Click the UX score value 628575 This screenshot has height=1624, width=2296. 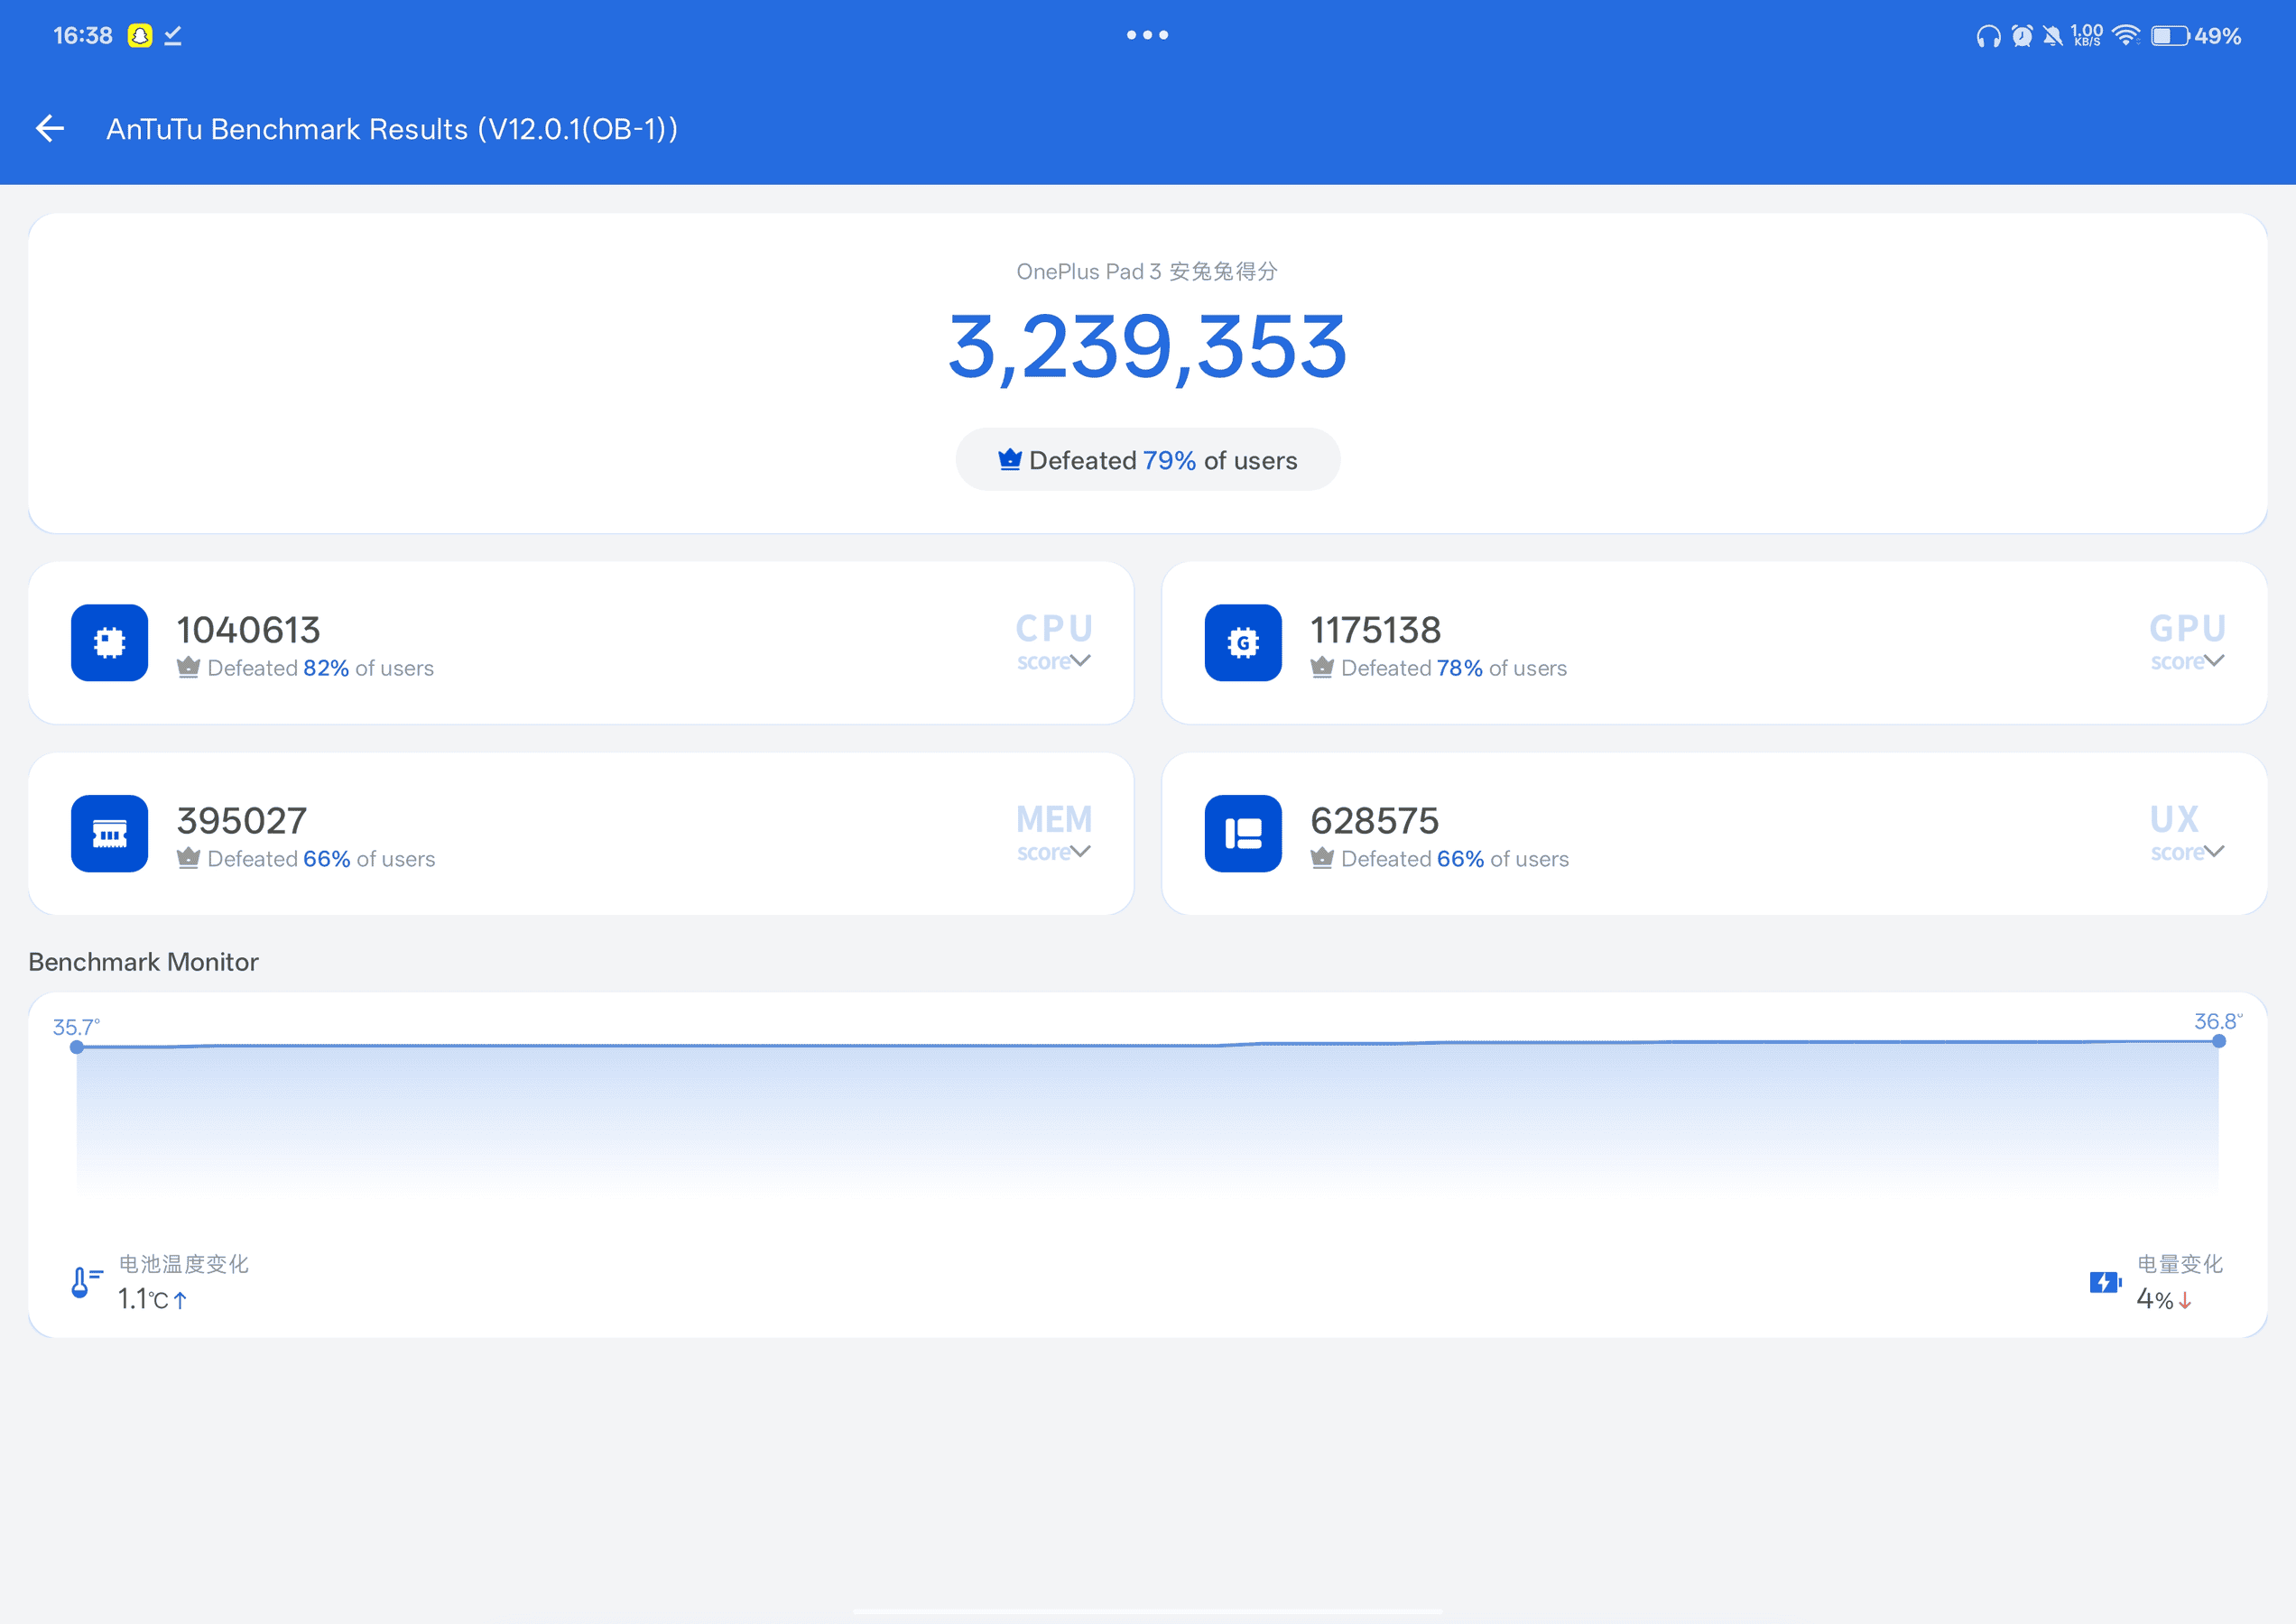[x=1375, y=821]
